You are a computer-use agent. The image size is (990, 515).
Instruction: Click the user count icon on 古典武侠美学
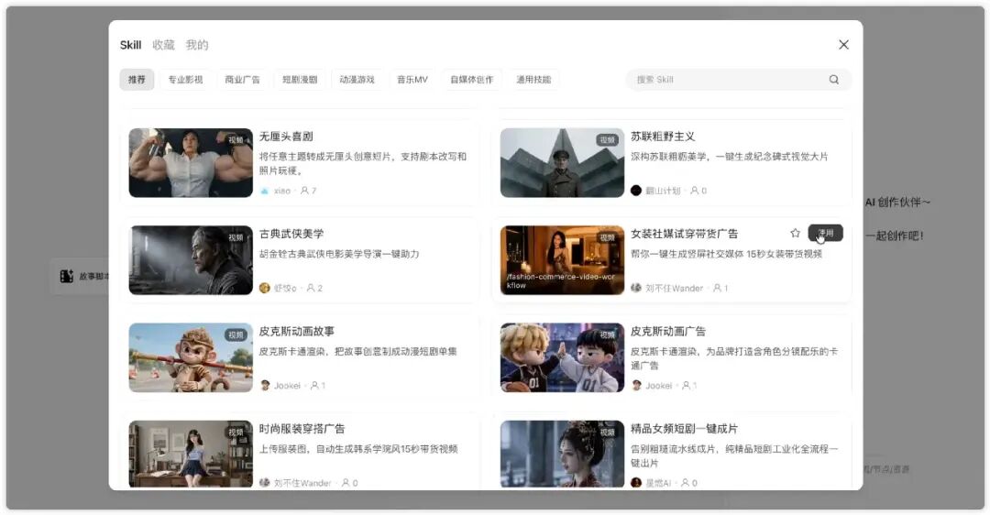[311, 288]
